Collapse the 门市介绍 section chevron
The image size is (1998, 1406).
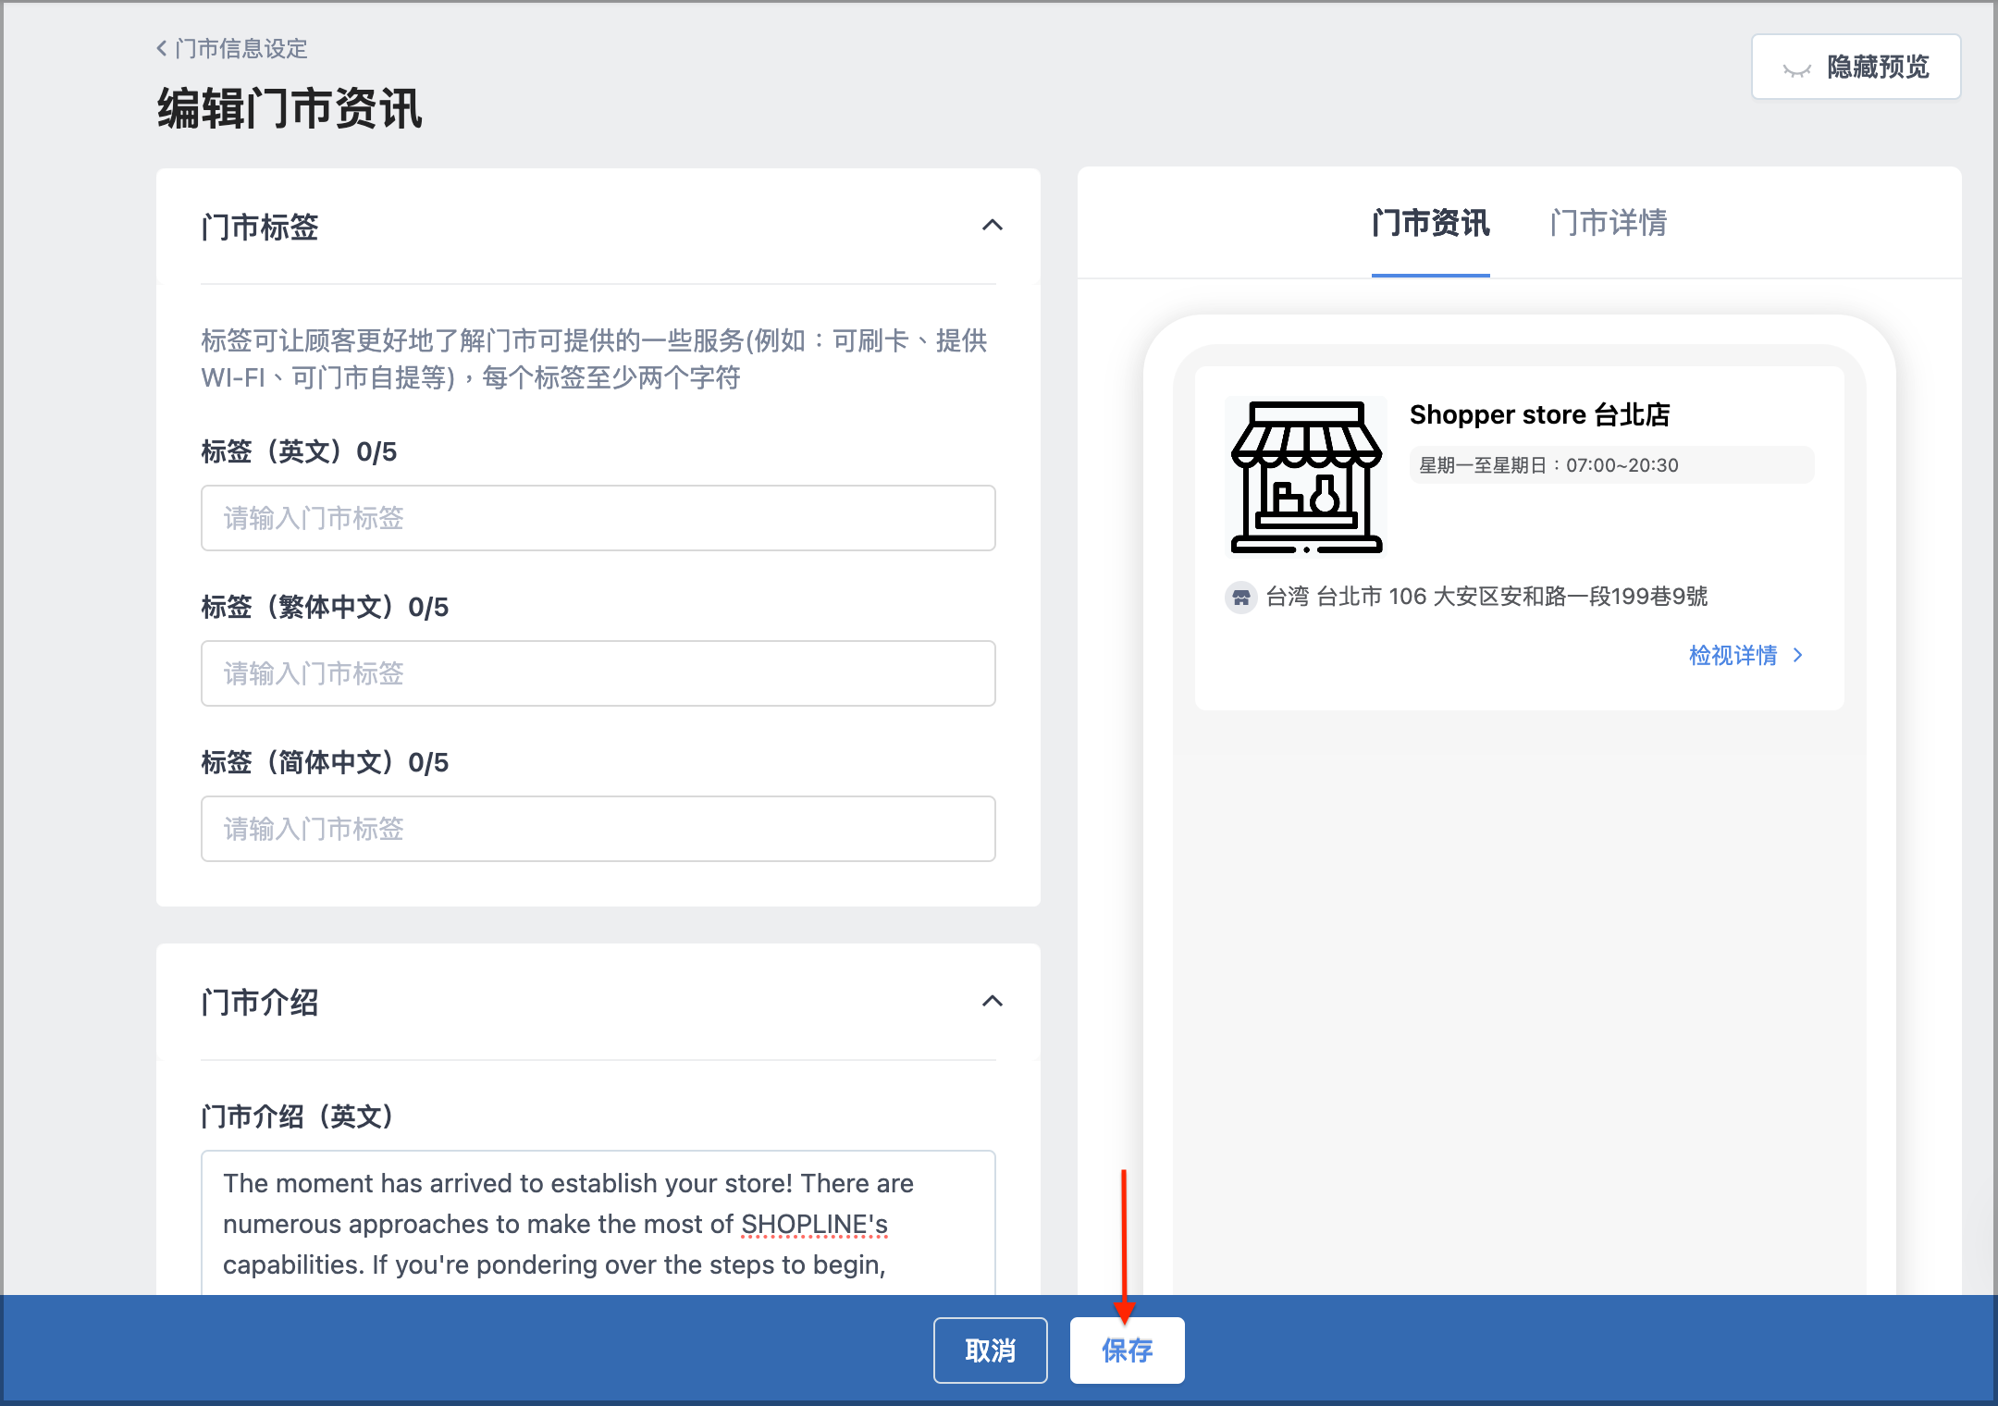click(993, 1001)
